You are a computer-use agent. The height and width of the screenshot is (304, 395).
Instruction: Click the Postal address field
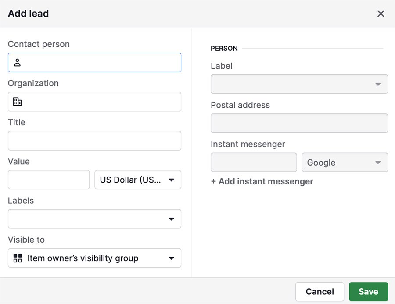(299, 123)
